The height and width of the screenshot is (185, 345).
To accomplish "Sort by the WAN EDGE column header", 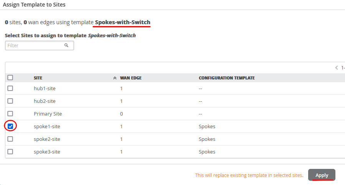I will point(131,78).
